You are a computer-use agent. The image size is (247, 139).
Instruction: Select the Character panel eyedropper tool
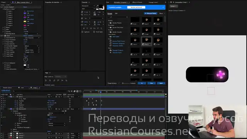point(98,6)
